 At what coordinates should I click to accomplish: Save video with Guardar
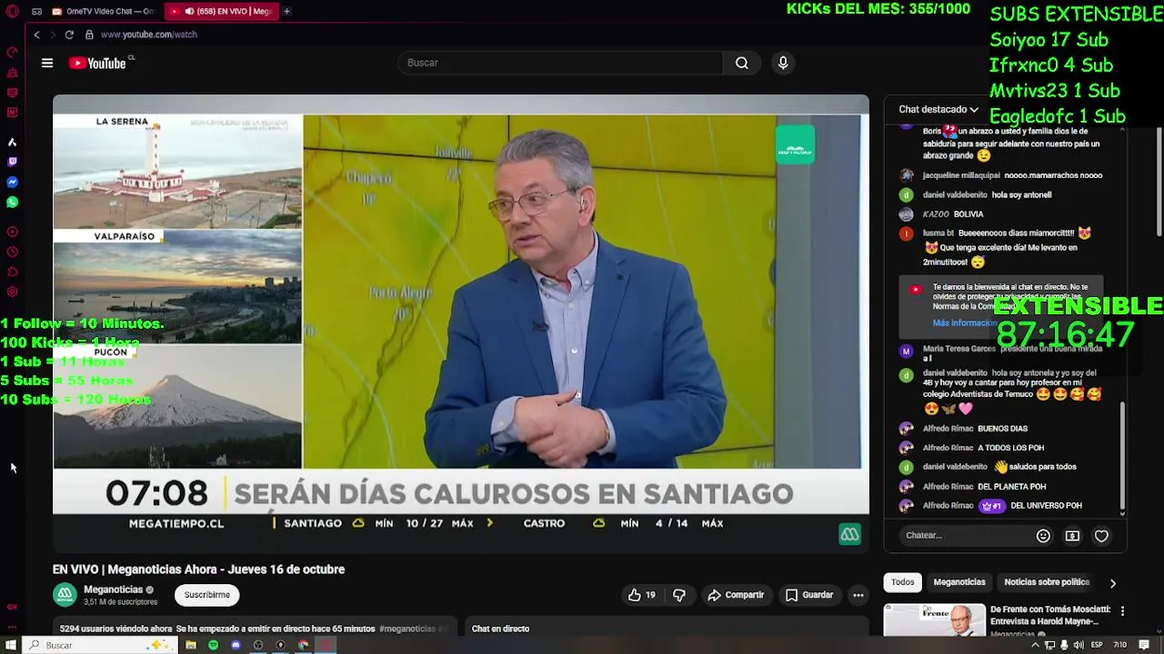809,595
